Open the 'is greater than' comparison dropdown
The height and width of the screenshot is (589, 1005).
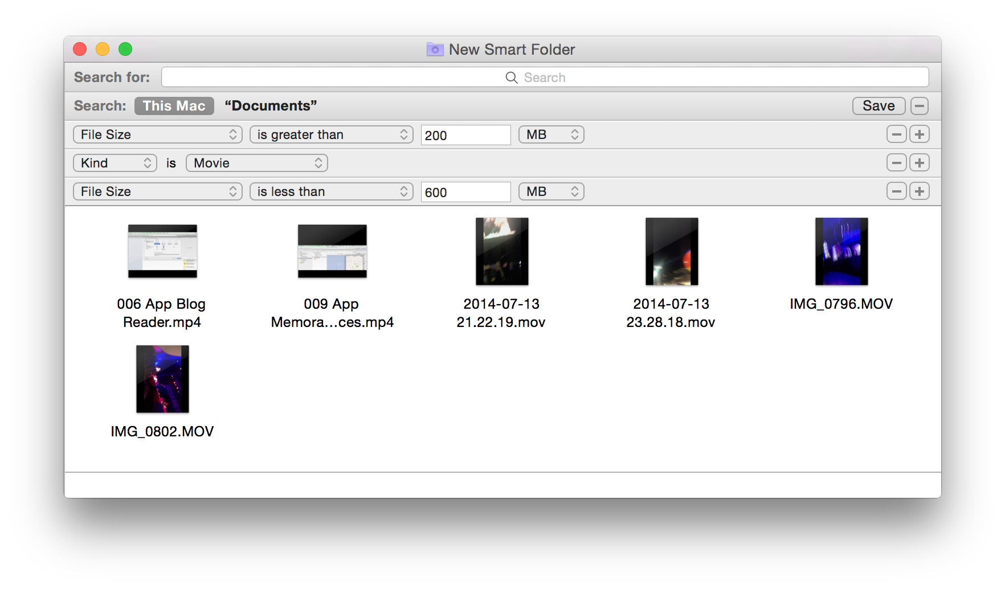[331, 134]
